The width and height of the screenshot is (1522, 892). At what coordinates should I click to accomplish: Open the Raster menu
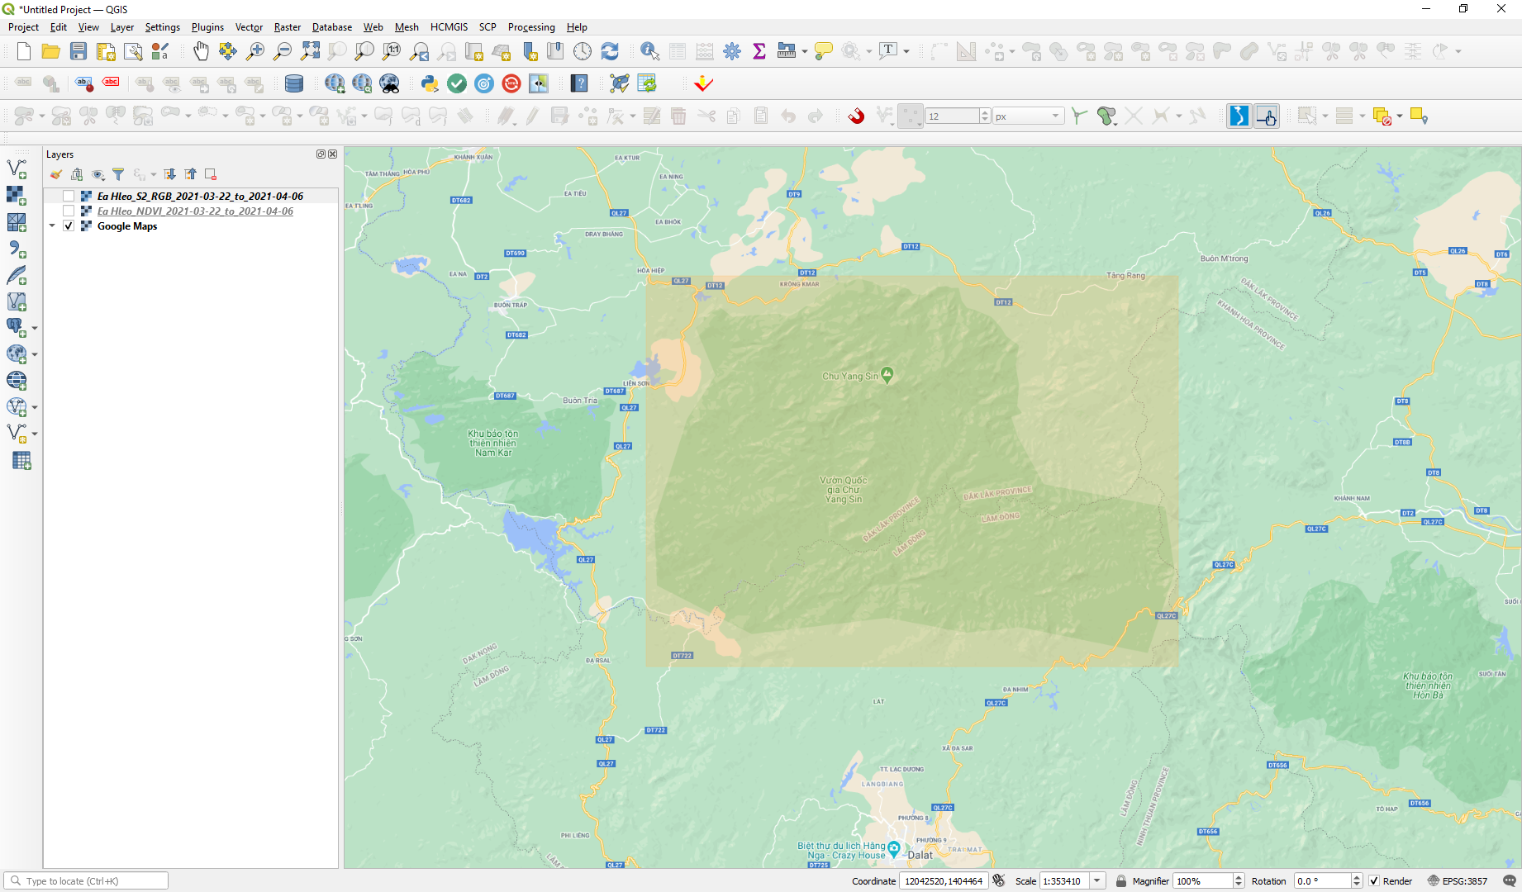[x=288, y=27]
